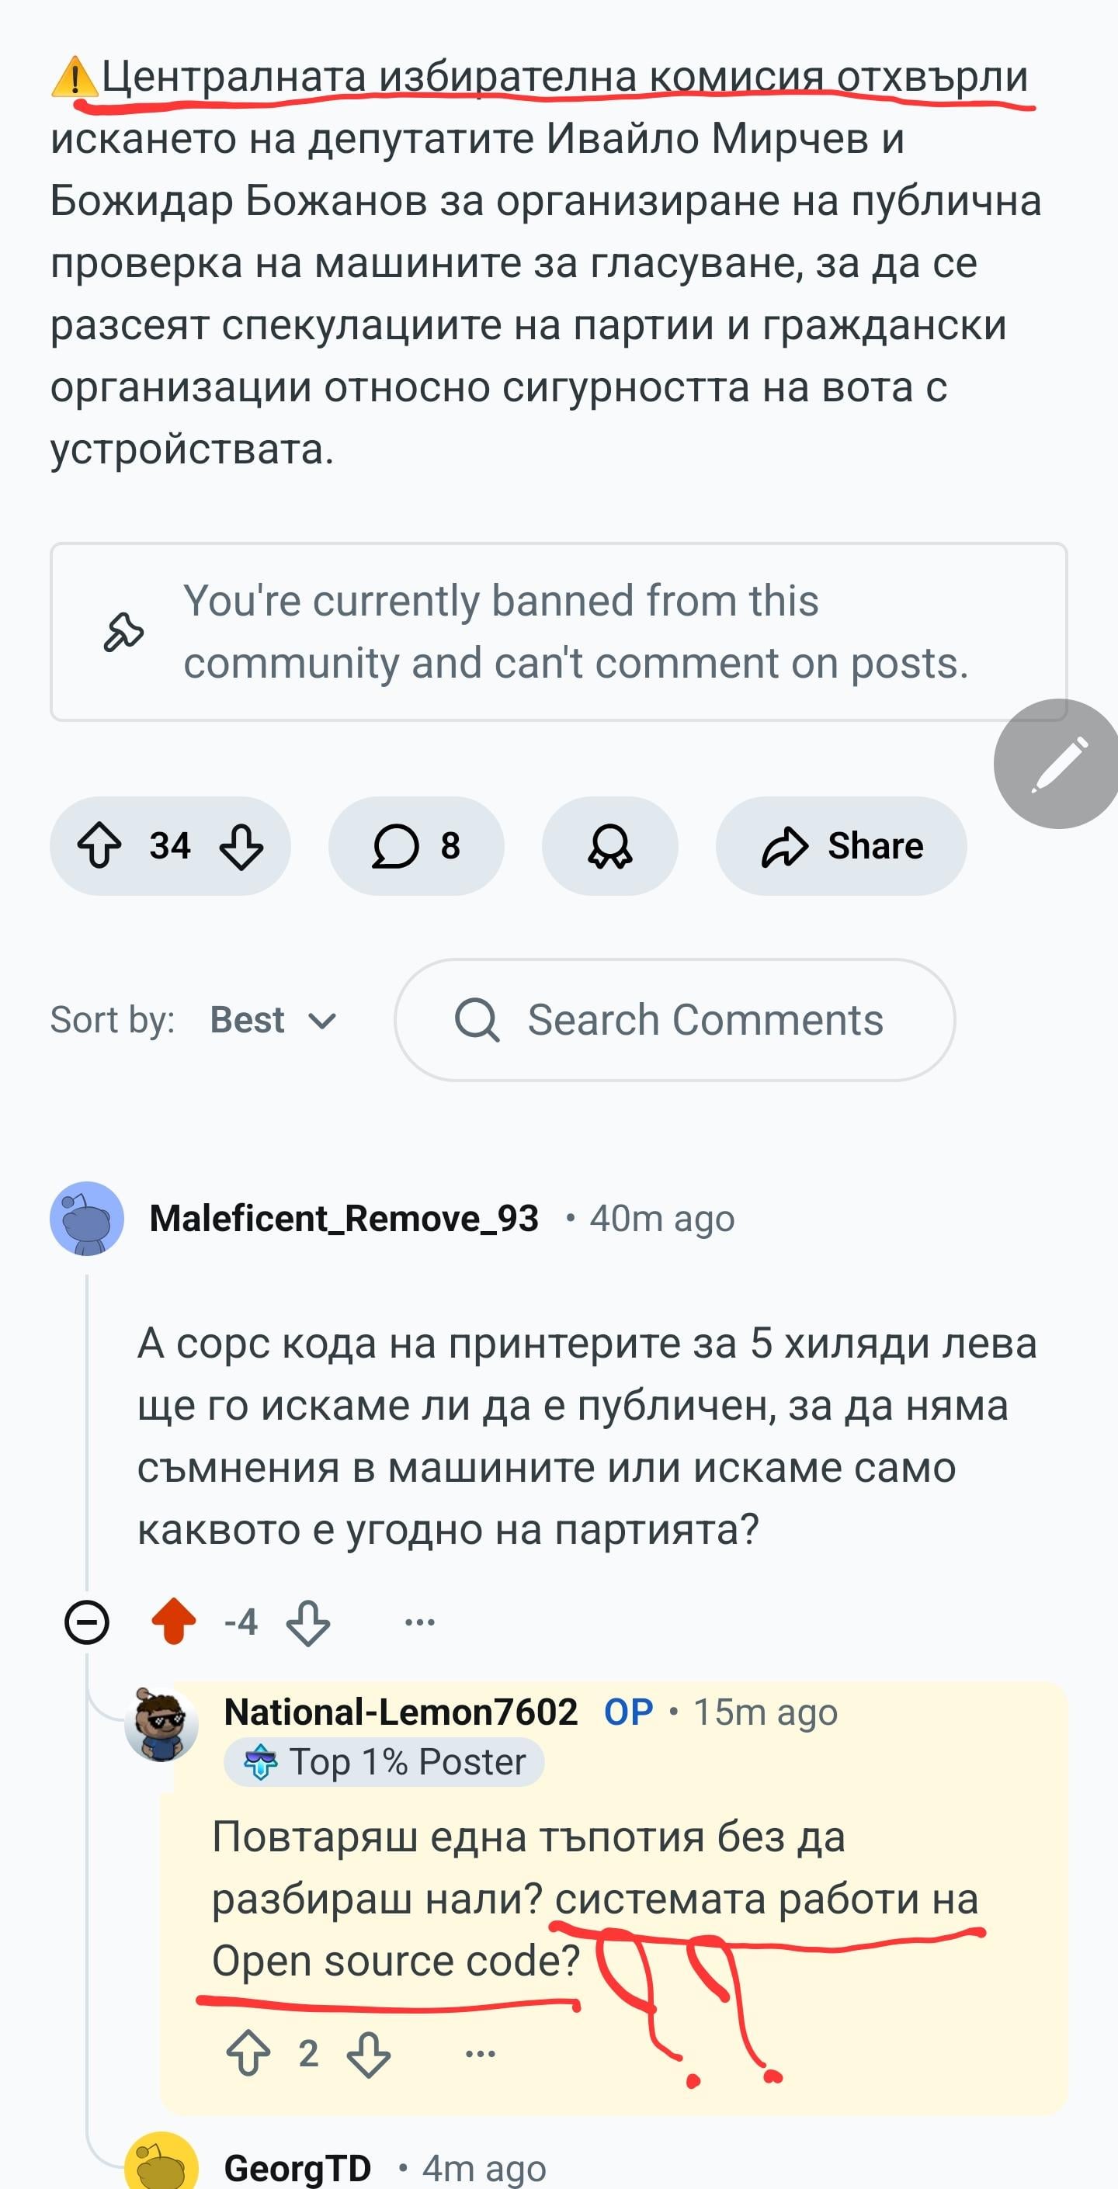Viewport: 1118px width, 2189px height.
Task: Upvote the post with 34 points
Action: pyautogui.click(x=99, y=846)
